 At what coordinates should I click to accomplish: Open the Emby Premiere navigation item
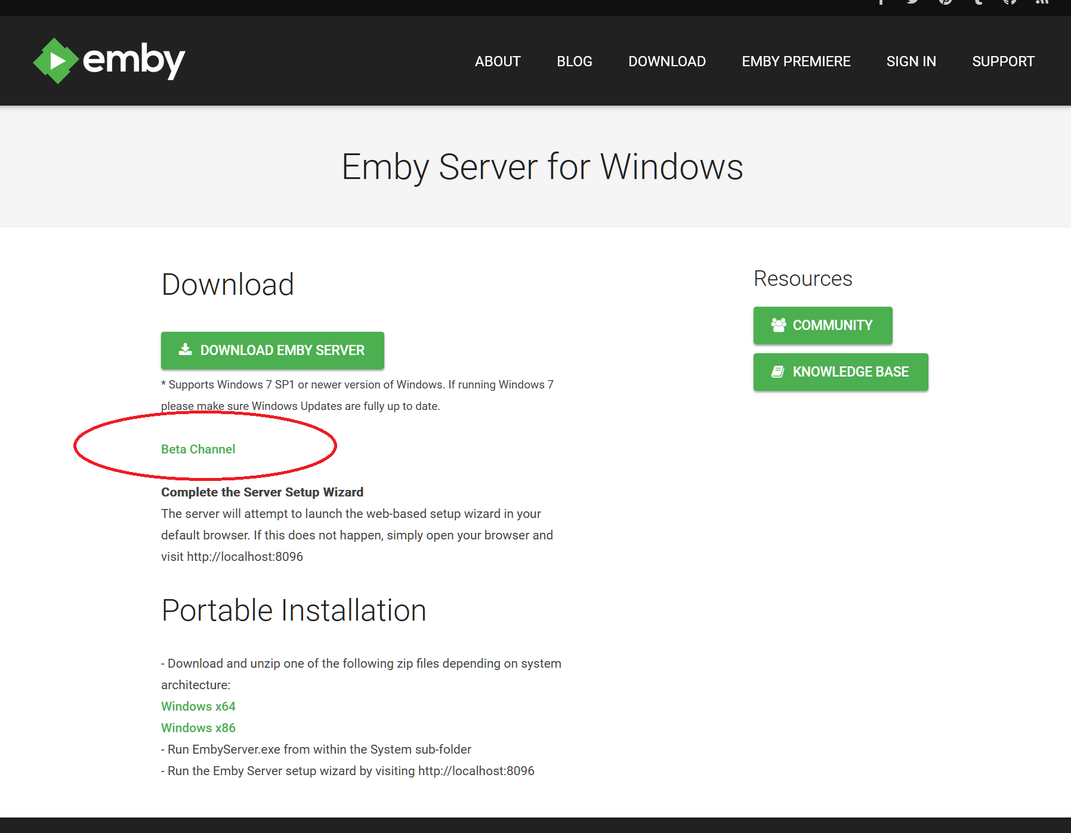click(796, 61)
